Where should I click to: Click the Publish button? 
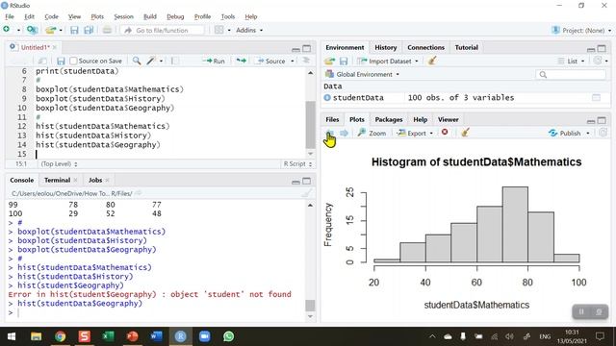tap(565, 133)
